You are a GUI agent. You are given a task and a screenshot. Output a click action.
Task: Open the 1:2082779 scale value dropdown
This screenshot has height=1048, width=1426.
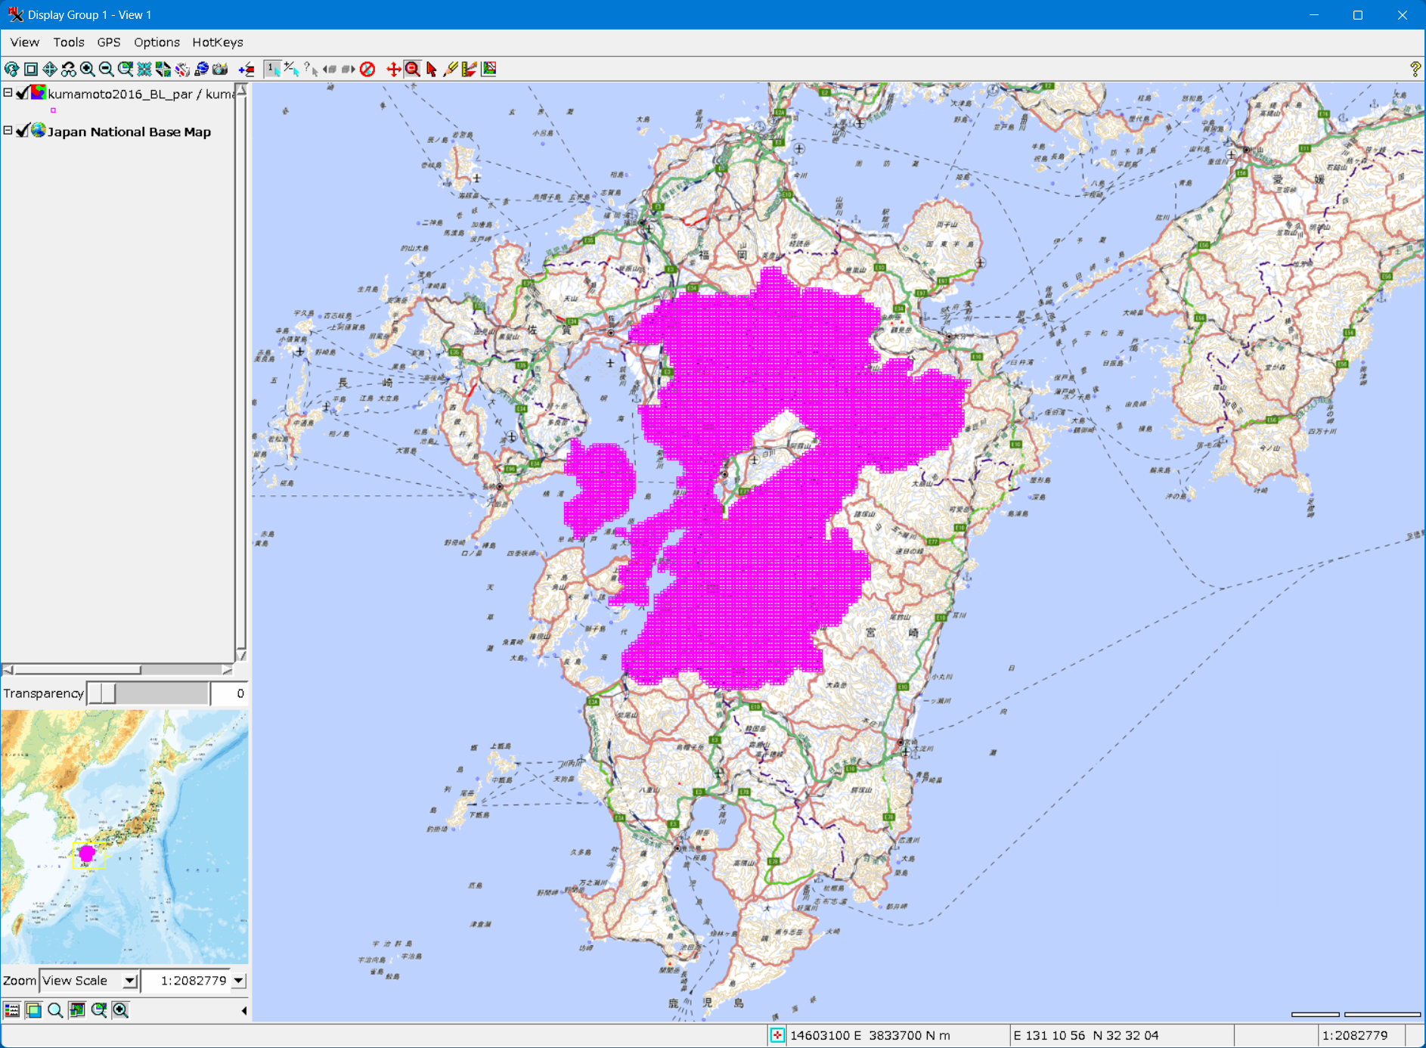(238, 981)
